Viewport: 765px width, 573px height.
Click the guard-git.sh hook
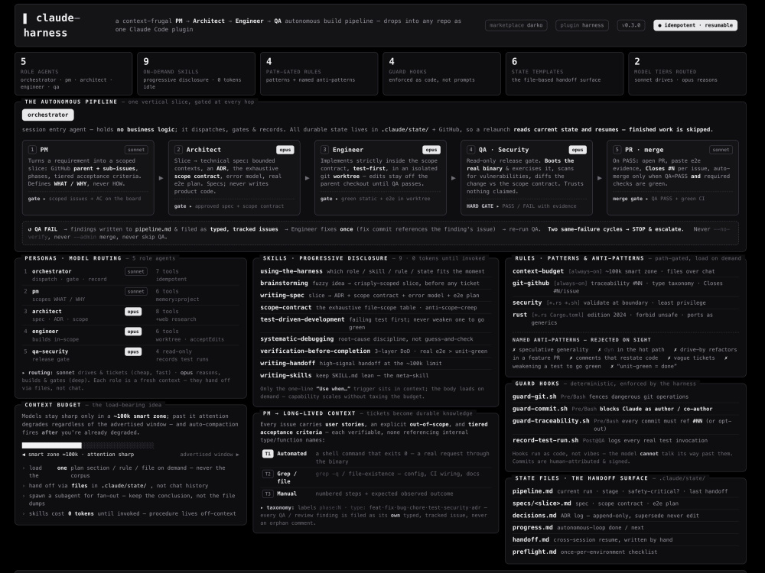tap(534, 397)
